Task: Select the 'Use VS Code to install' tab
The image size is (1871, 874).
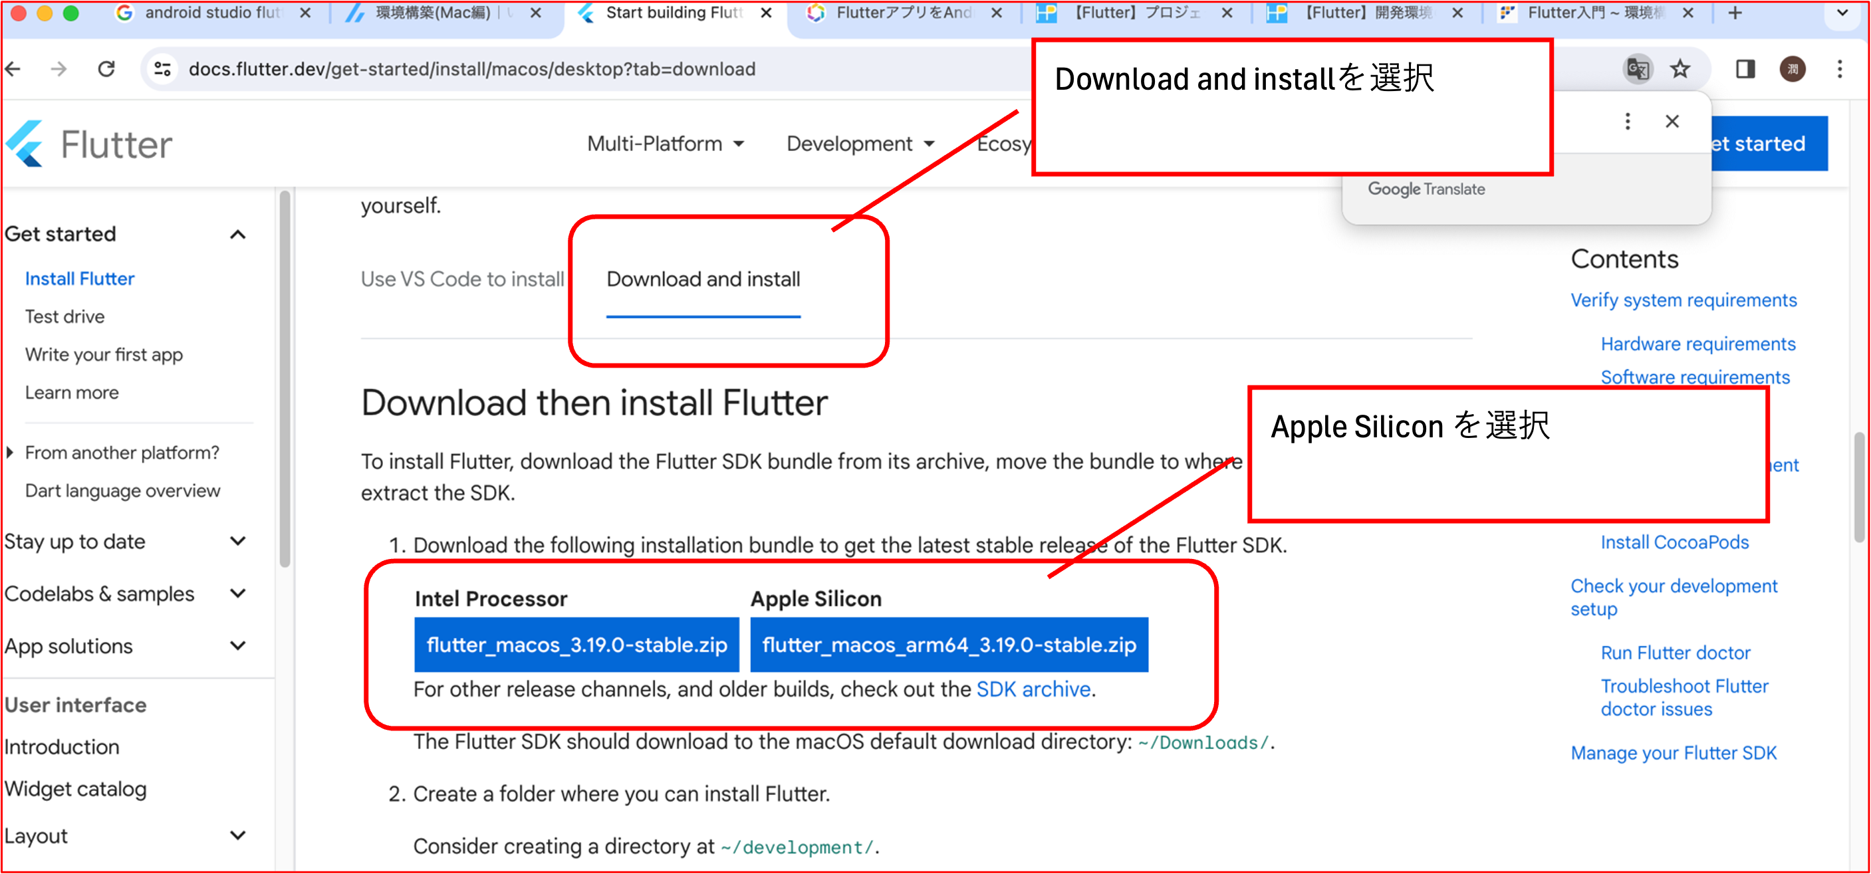Action: 463,279
